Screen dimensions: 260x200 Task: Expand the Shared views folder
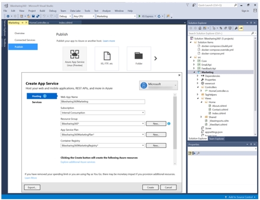pos(201,117)
